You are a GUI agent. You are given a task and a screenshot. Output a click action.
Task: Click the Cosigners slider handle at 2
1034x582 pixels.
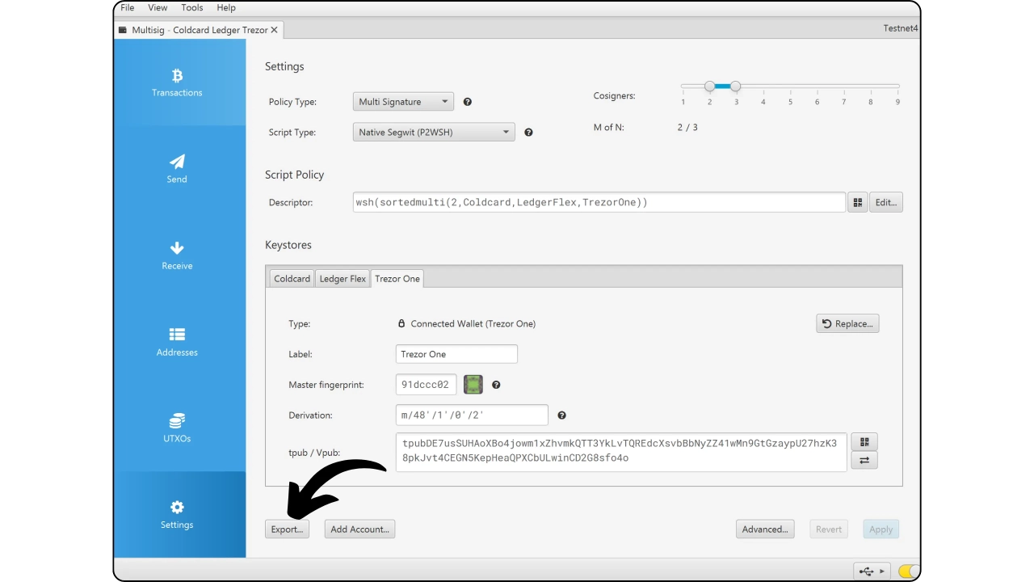(x=709, y=86)
